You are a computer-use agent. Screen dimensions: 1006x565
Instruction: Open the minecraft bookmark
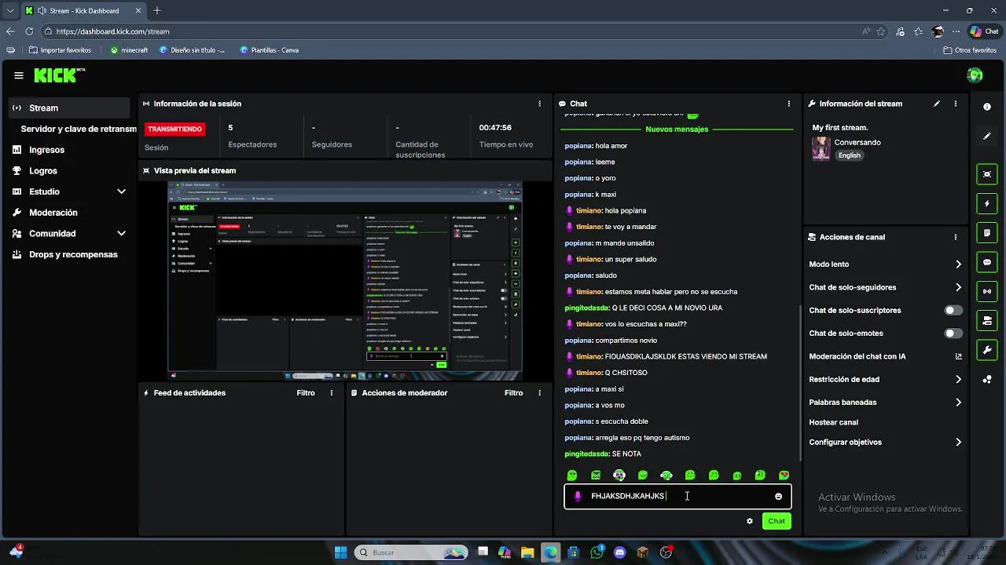pos(129,50)
